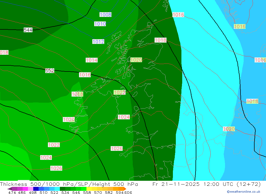This screenshot has width=266, height=194.
Task: Click the 474 value on the legend
Action: (12, 192)
